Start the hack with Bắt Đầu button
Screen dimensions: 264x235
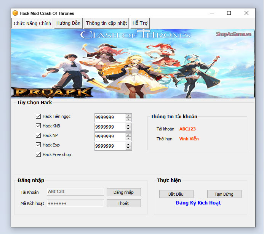[x=176, y=194]
